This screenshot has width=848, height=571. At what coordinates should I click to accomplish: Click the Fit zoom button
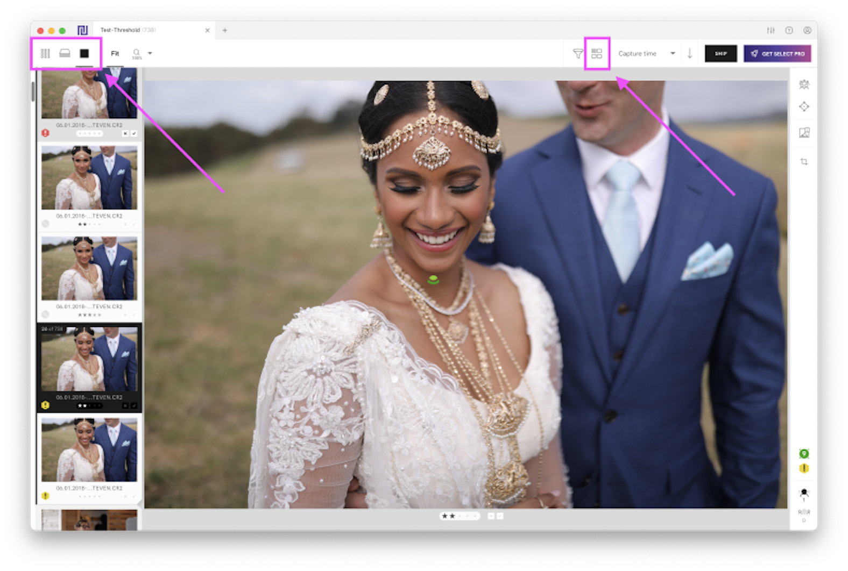click(115, 53)
